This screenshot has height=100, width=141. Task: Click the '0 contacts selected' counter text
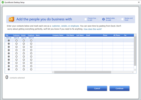(x=15, y=77)
